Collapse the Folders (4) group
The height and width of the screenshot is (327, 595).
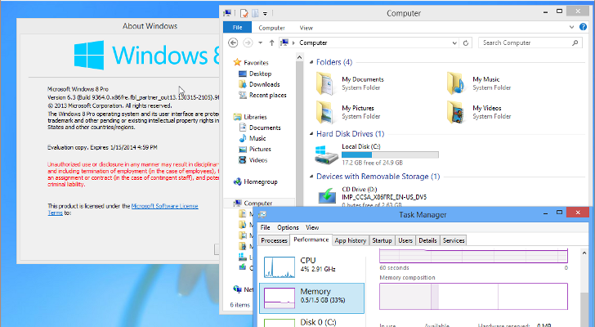[311, 62]
